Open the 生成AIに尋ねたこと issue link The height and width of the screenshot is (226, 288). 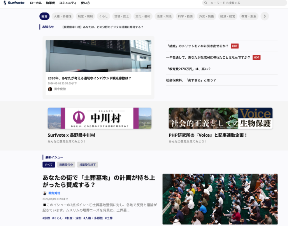208,57
